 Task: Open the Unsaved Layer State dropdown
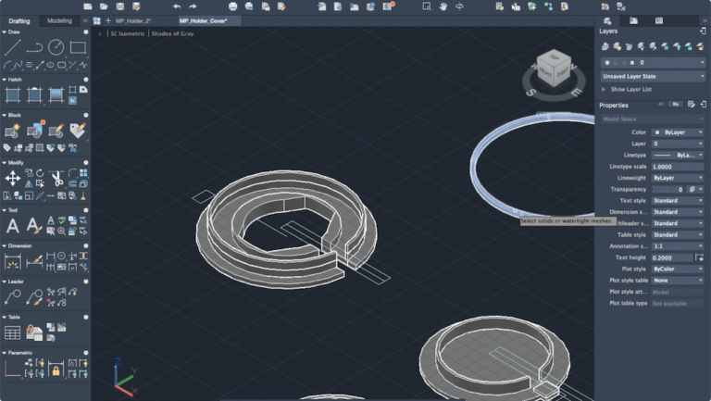[652, 76]
